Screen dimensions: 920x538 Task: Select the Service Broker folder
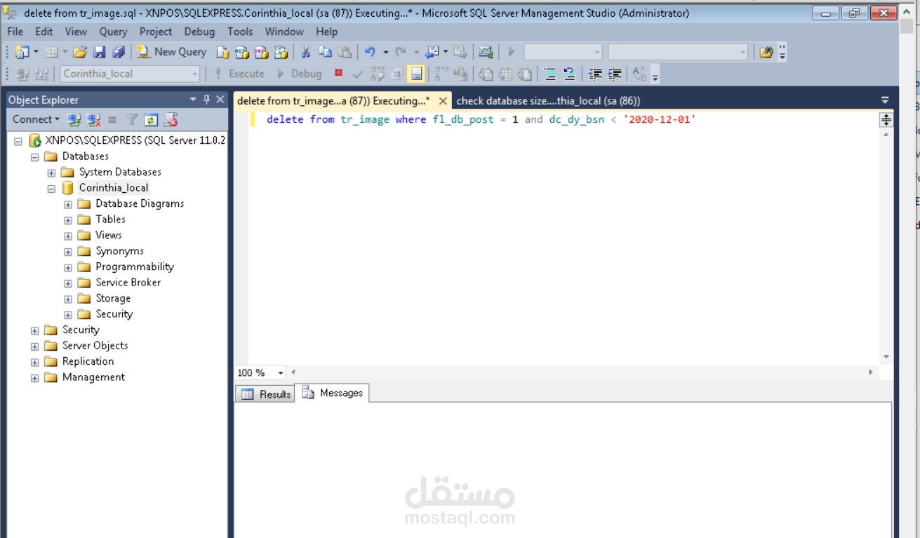point(128,283)
